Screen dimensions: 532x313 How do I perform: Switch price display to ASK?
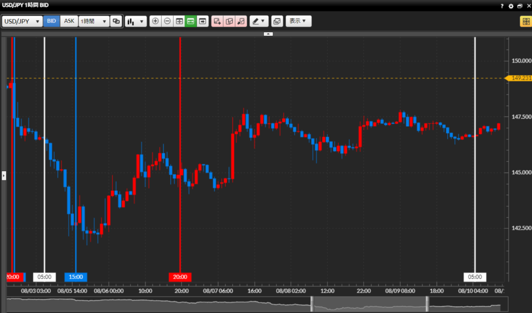coord(69,21)
